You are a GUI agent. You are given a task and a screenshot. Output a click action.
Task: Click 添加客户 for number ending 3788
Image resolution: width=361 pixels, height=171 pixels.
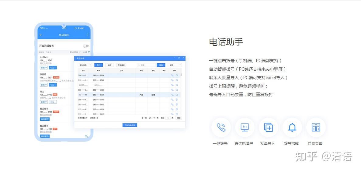click(45, 119)
